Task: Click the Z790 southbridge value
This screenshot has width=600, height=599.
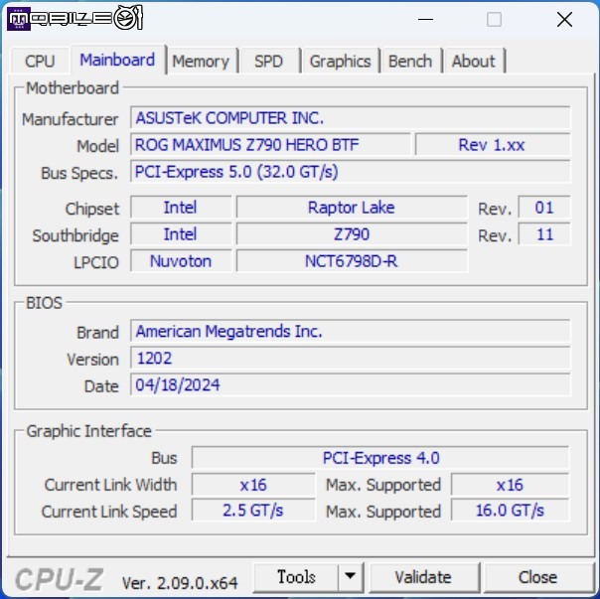Action: click(352, 234)
